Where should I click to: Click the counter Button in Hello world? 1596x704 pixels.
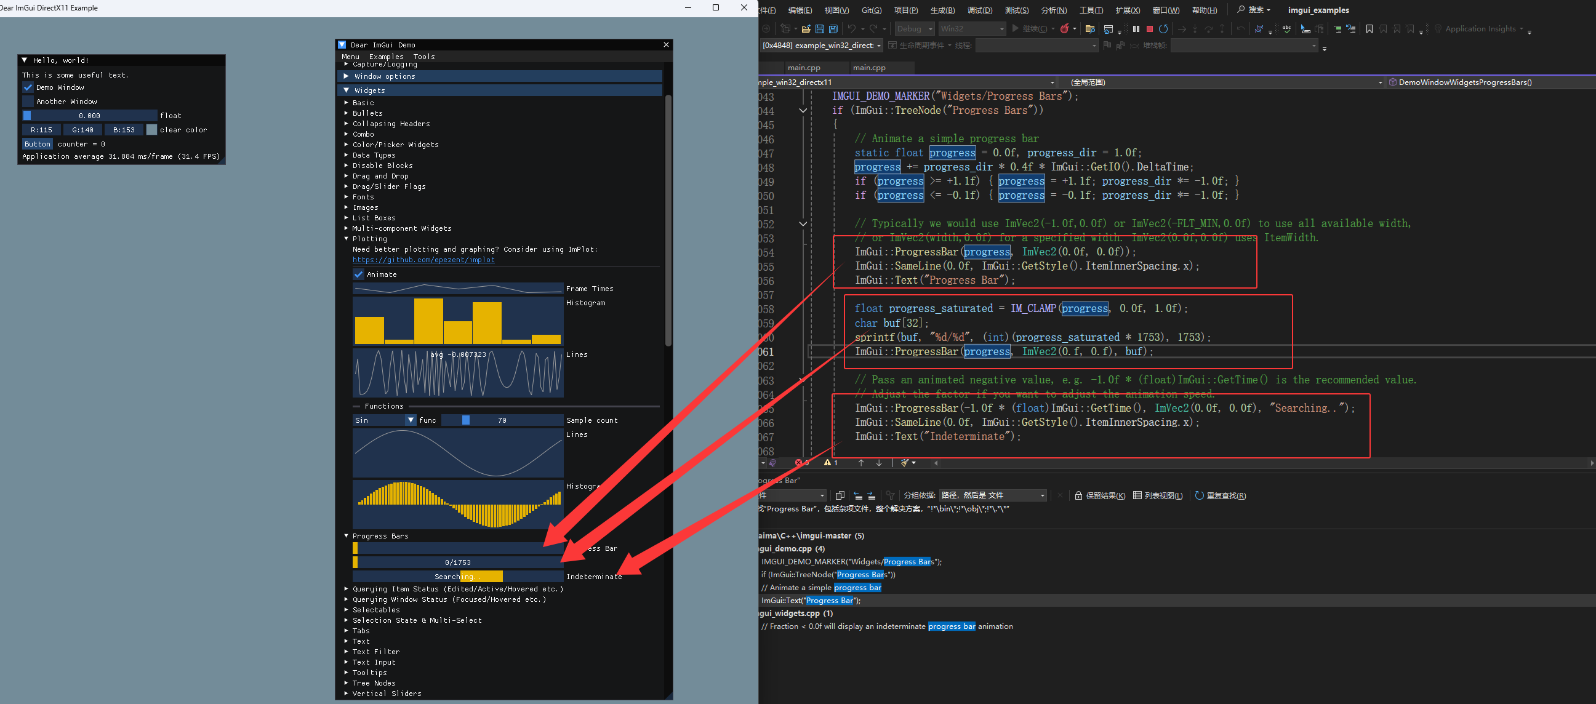37,144
